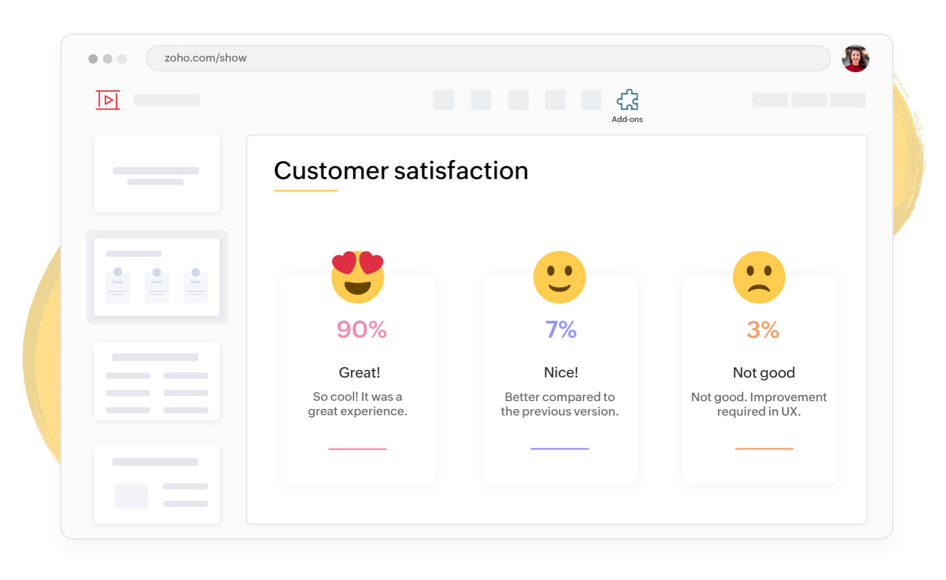This screenshot has height=580, width=946.
Task: Select the Customer satisfaction title
Action: pos(401,171)
